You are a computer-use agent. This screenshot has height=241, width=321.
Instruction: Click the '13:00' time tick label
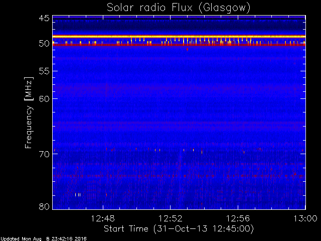point(305,218)
